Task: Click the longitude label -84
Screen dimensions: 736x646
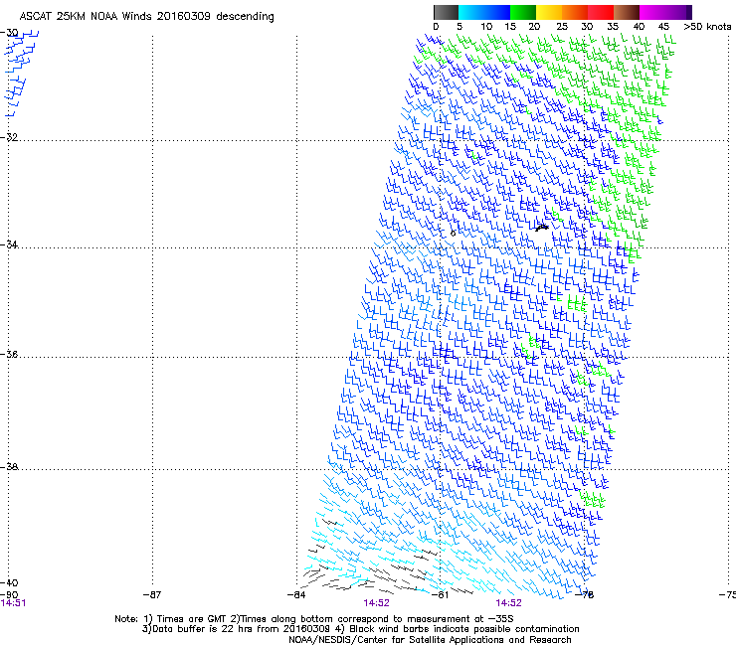Action: pos(296,595)
